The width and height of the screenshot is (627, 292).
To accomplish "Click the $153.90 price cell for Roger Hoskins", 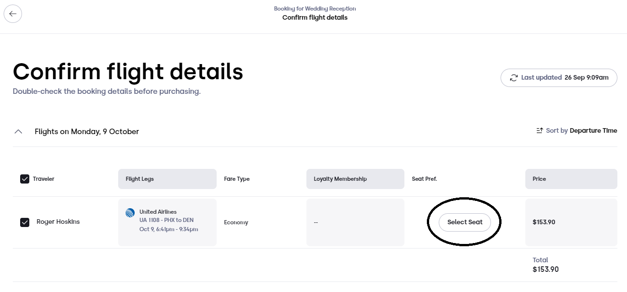I will pyautogui.click(x=571, y=222).
